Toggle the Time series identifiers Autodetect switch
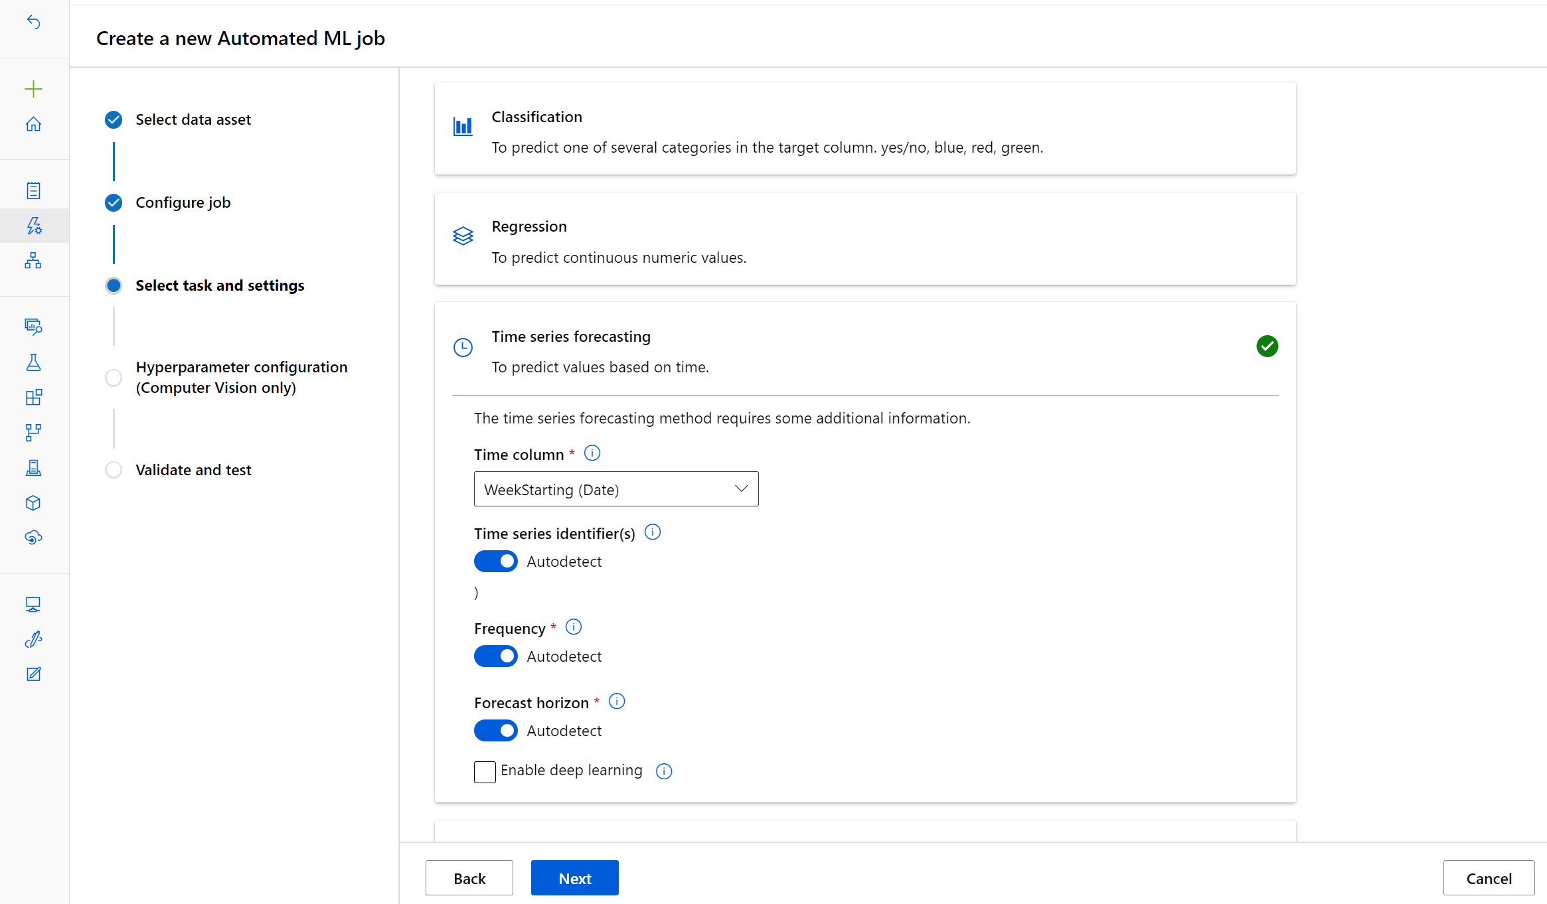1547x904 pixels. coord(495,561)
